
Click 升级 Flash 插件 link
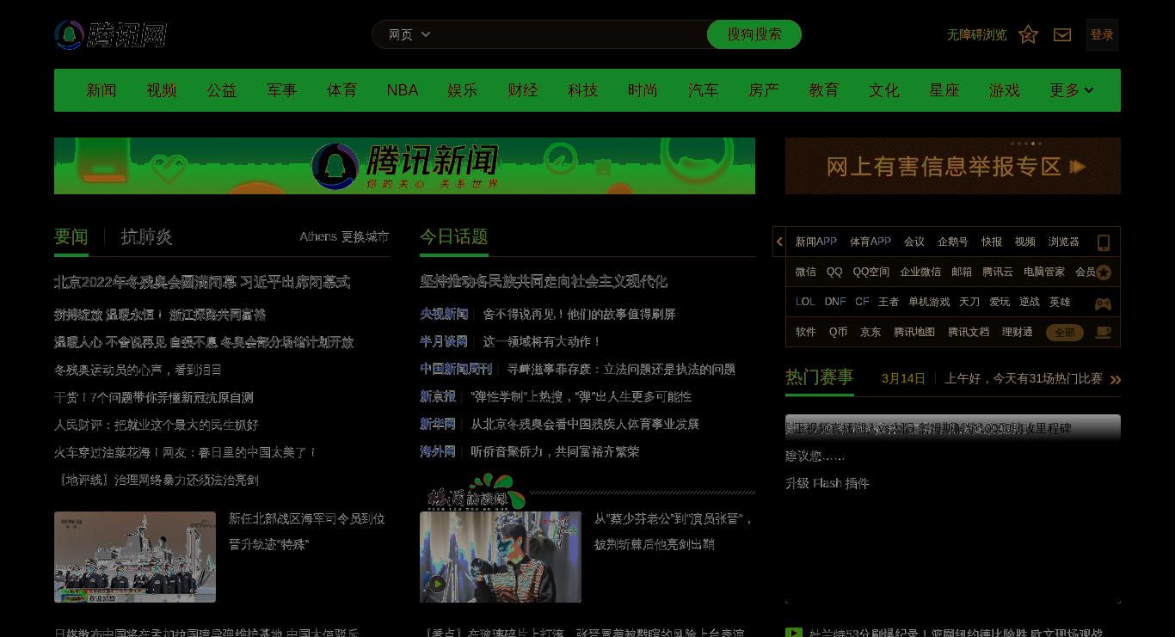click(827, 483)
